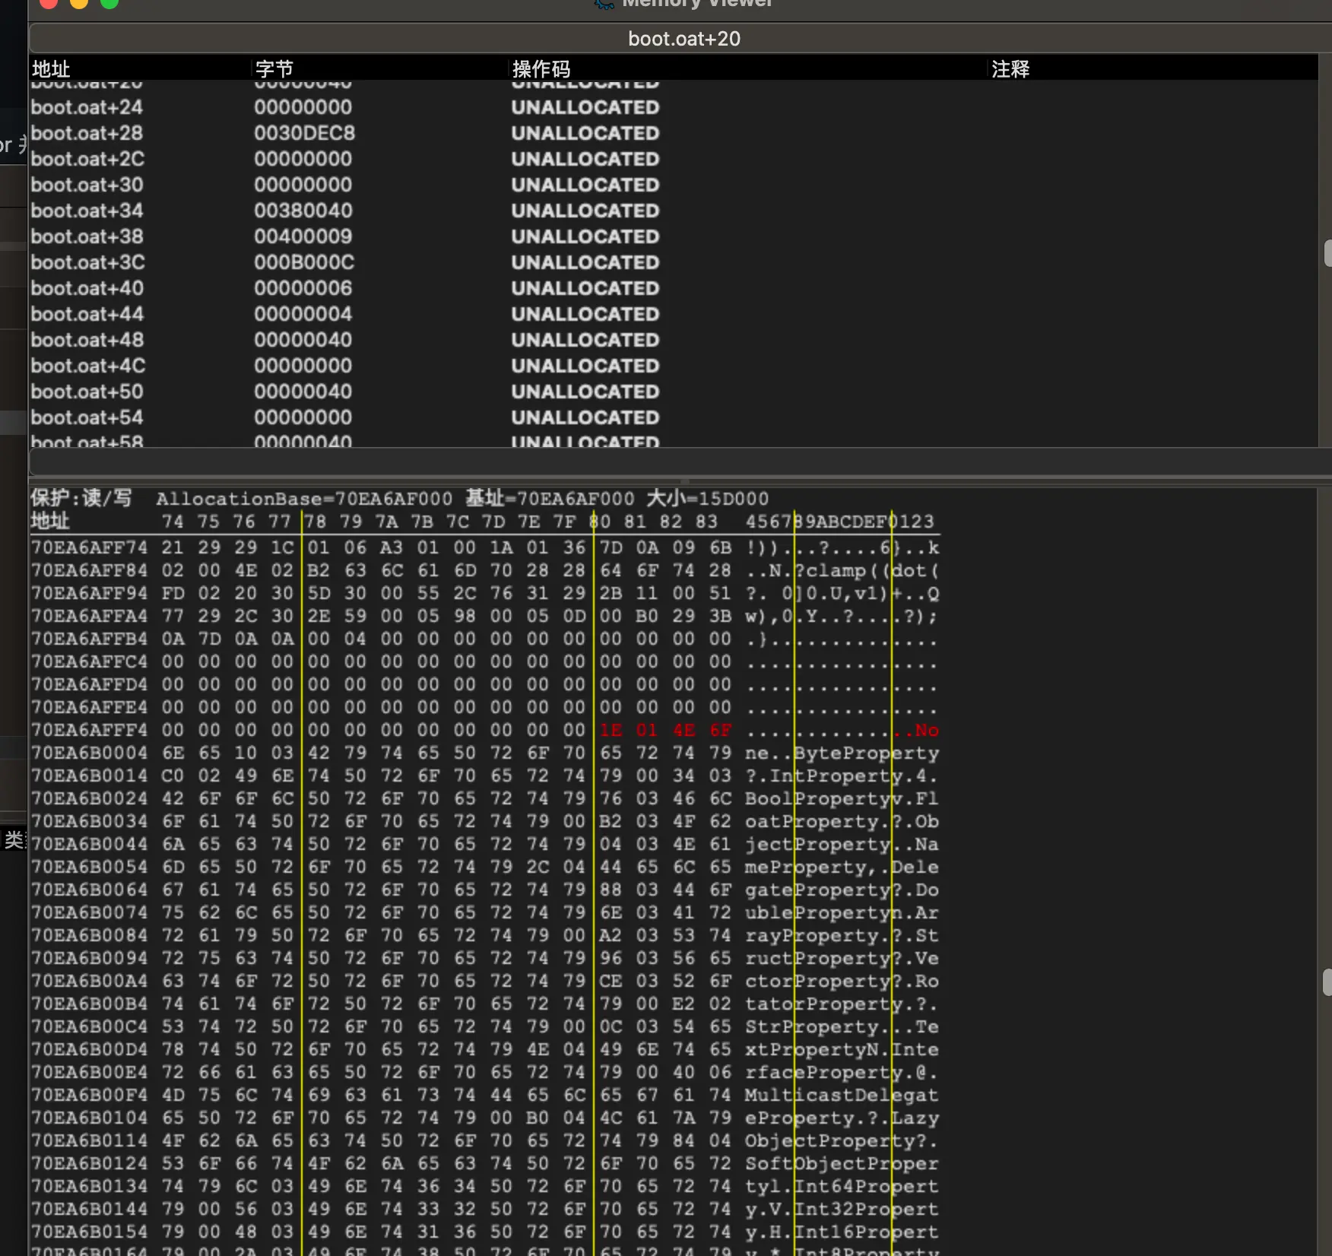Click the hex view vertical scrollbar
The image size is (1332, 1256).
click(x=1327, y=982)
